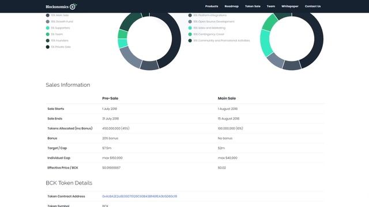This screenshot has height=207, width=369.
Task: Toggle the Team legend dot
Action: [x=47, y=34]
